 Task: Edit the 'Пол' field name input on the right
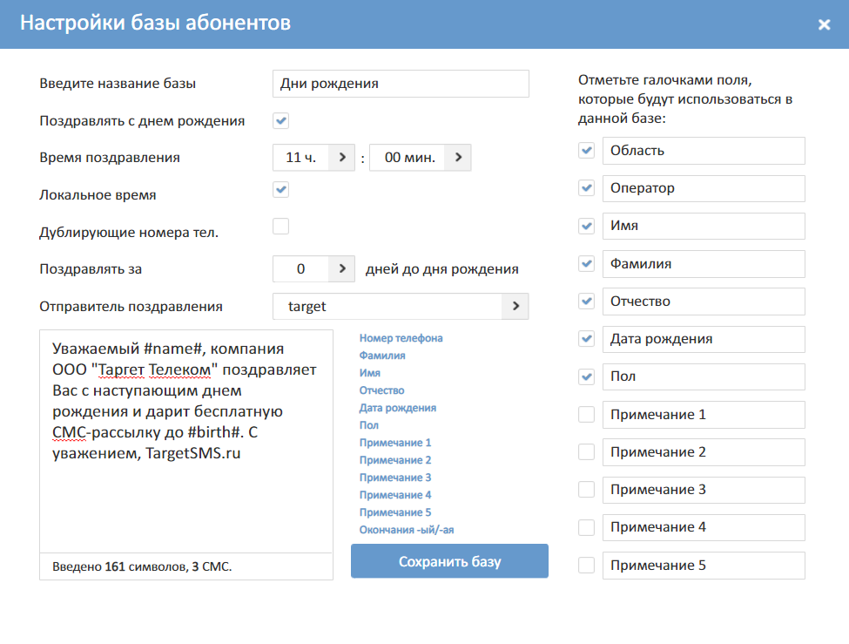(x=704, y=376)
